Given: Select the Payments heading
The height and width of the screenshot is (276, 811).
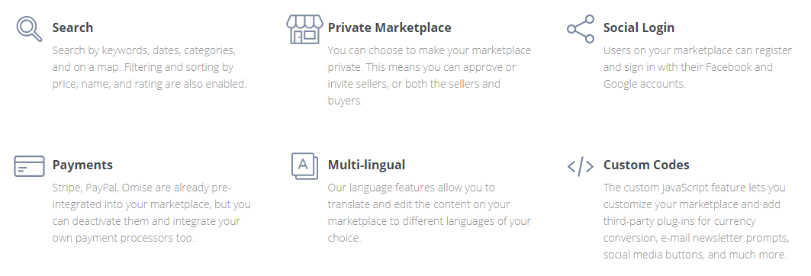Looking at the screenshot, I should click(82, 165).
